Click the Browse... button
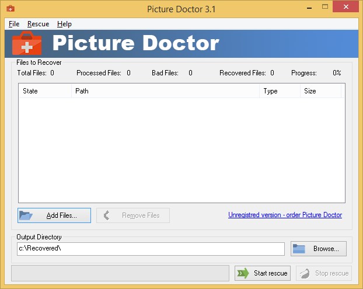This screenshot has width=363, height=289. 319,249
